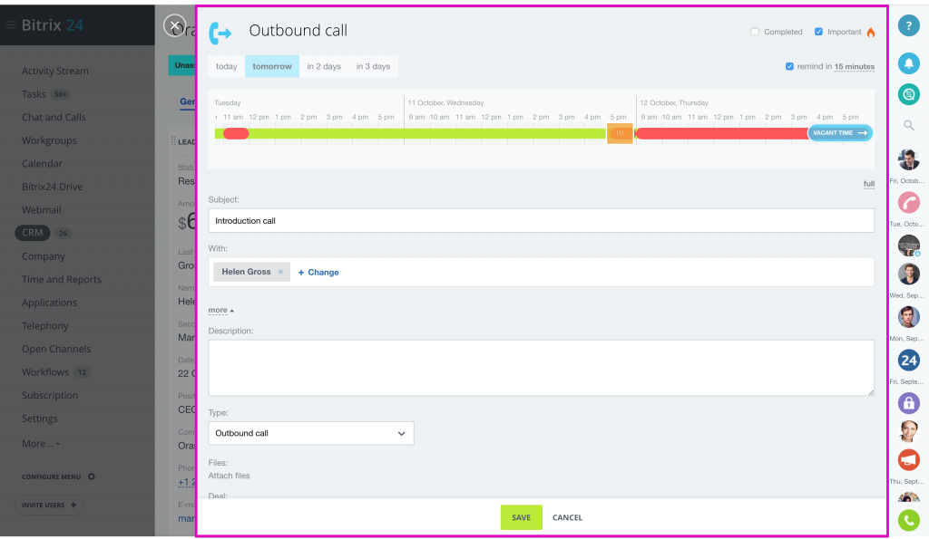Click the red busy block on Thursday
The height and width of the screenshot is (539, 929).
(721, 134)
